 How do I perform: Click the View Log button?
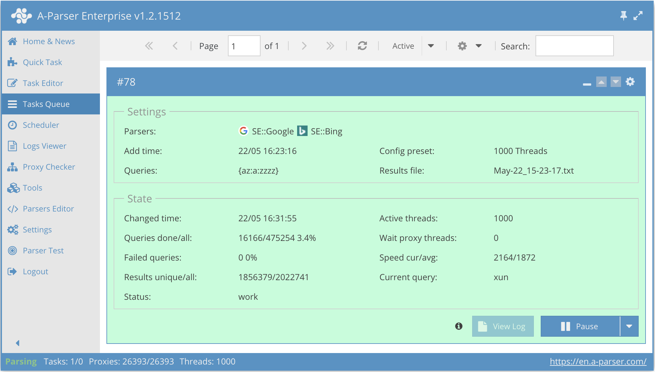[x=503, y=326]
